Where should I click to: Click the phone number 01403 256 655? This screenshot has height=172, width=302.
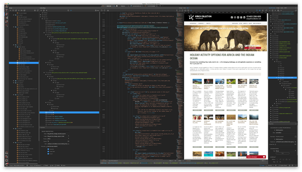point(254,17)
